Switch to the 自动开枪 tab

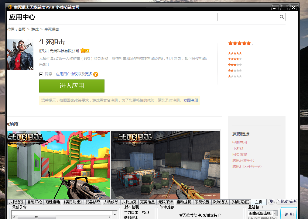click(35, 202)
